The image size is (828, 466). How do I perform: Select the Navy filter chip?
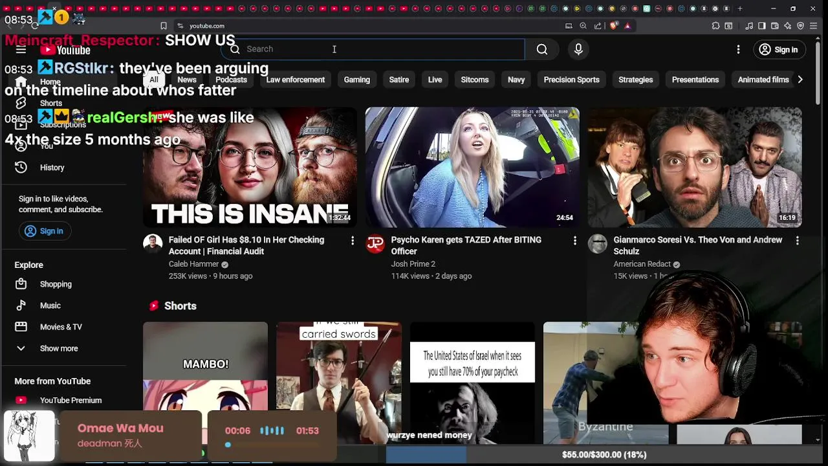[x=516, y=80]
